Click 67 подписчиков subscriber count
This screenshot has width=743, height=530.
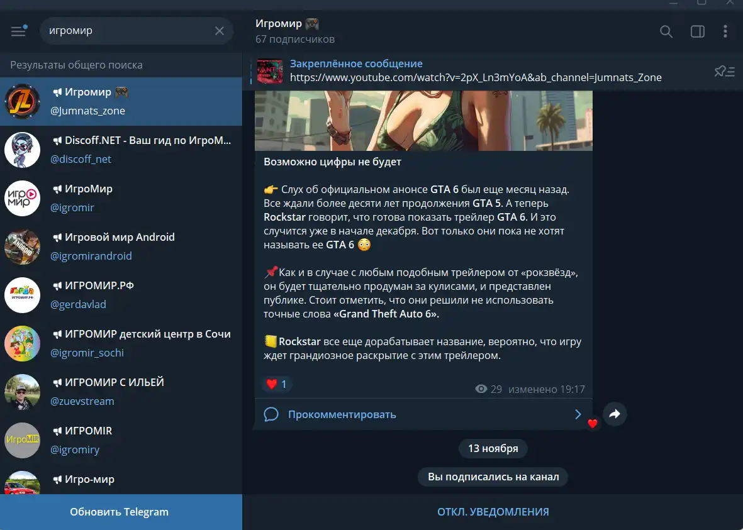294,40
